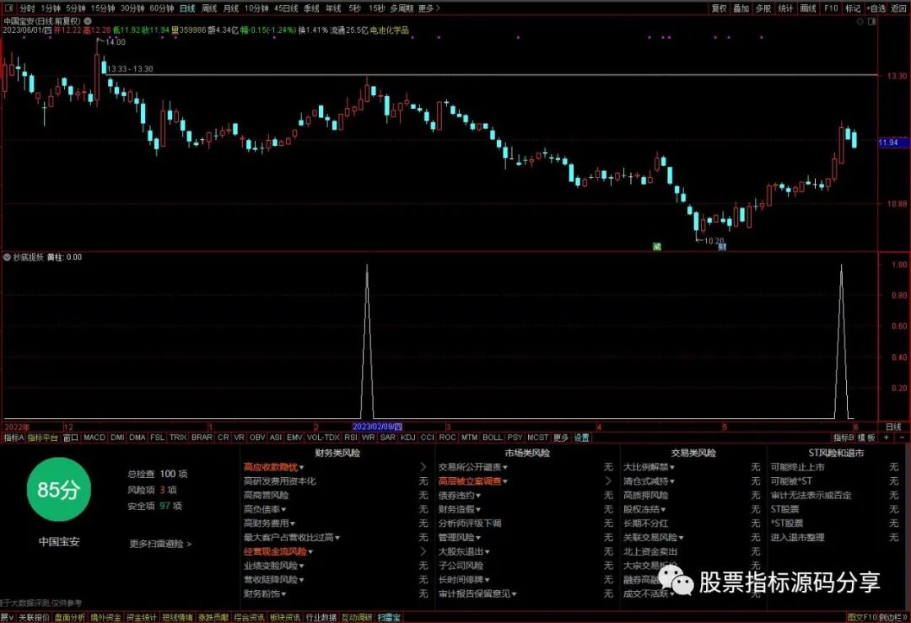This screenshot has width=911, height=623.
Task: Select the RSI indicator
Action: point(350,438)
